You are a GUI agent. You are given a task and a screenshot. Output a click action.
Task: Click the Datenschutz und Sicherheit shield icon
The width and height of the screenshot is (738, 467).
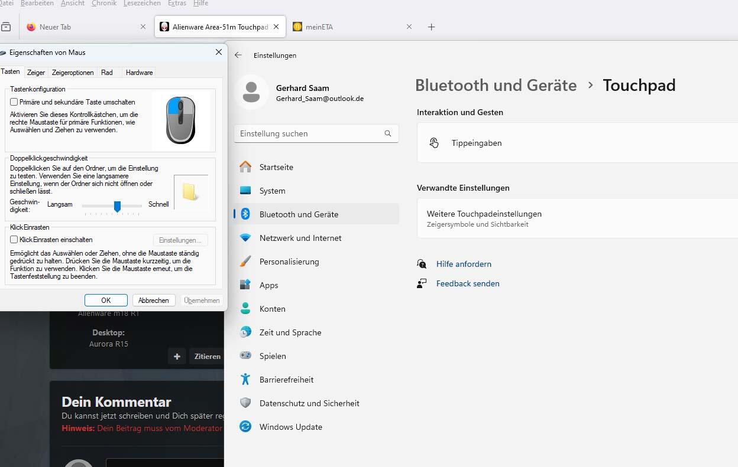pyautogui.click(x=245, y=403)
